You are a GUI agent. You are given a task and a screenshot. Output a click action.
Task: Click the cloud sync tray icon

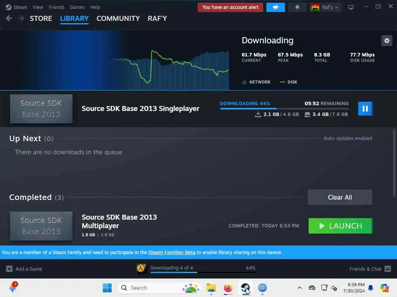click(312, 288)
